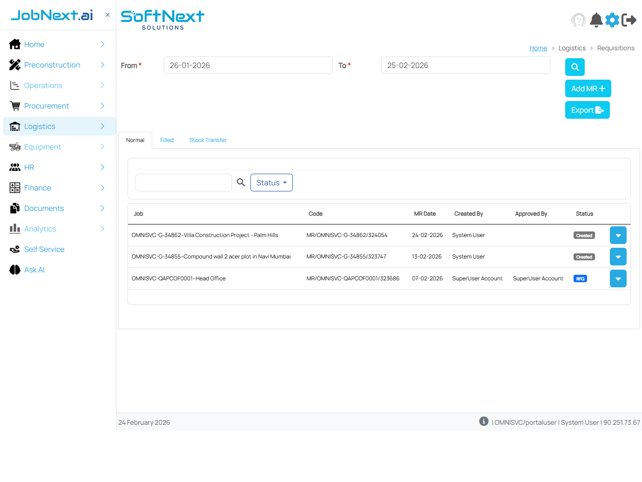Open the Equipment module
This screenshot has width=642, height=482.
pyautogui.click(x=43, y=147)
